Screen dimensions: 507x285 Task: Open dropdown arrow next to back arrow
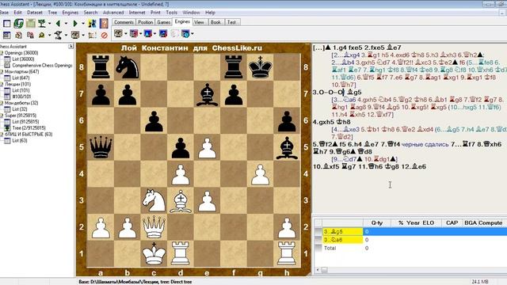coord(66,24)
